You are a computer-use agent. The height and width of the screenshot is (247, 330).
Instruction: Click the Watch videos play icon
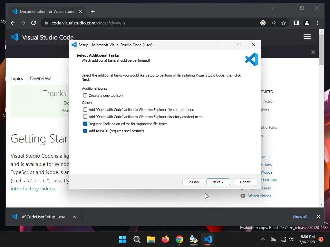[243, 196]
